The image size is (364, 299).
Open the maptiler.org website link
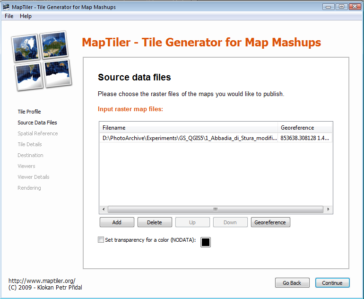[42, 281]
